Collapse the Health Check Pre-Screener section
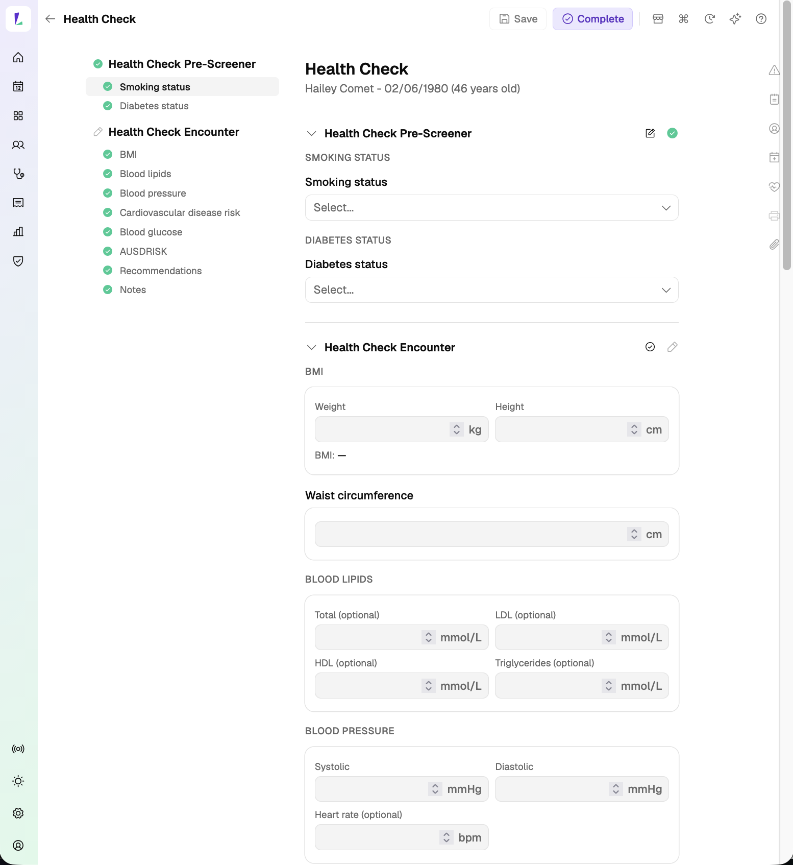 (x=311, y=133)
